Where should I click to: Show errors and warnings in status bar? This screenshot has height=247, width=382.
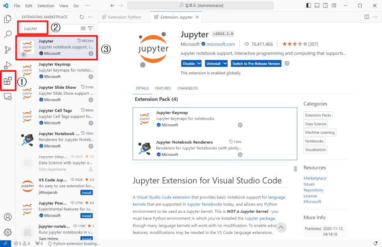coord(22,243)
